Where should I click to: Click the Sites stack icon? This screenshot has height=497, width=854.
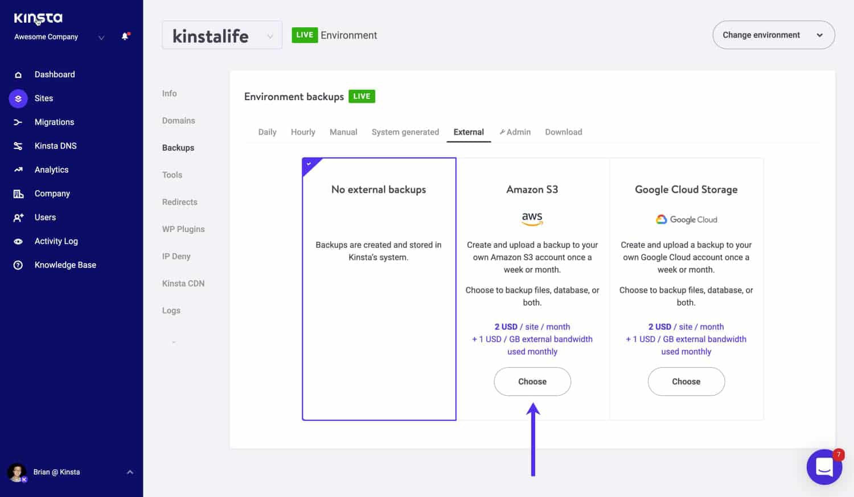(18, 98)
